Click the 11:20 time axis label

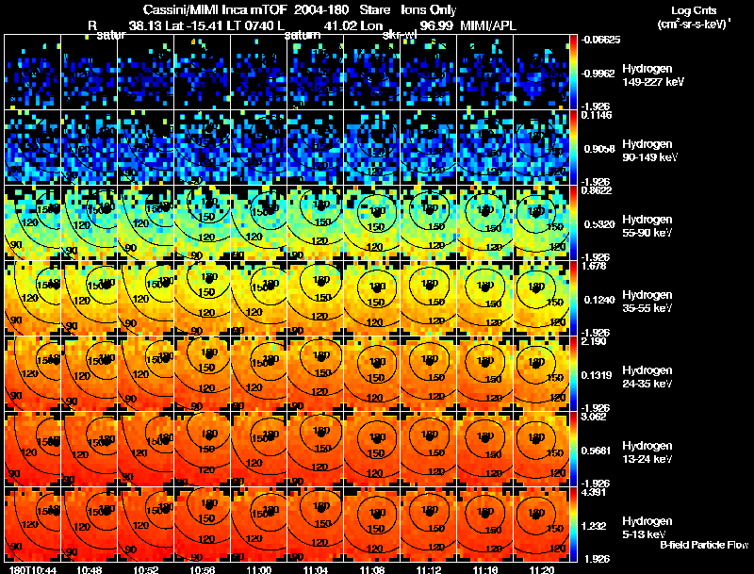(x=541, y=569)
